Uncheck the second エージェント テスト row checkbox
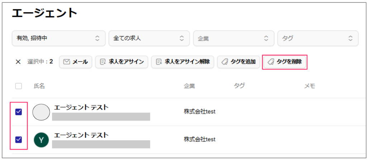Screen dimensions: 368x160 pos(19,140)
